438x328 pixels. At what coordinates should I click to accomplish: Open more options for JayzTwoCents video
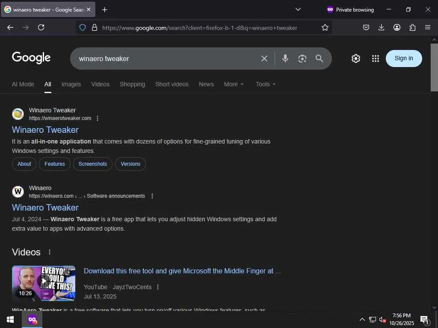click(158, 287)
